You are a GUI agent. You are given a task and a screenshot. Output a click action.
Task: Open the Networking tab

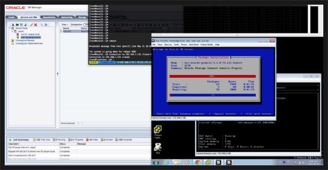(67, 17)
